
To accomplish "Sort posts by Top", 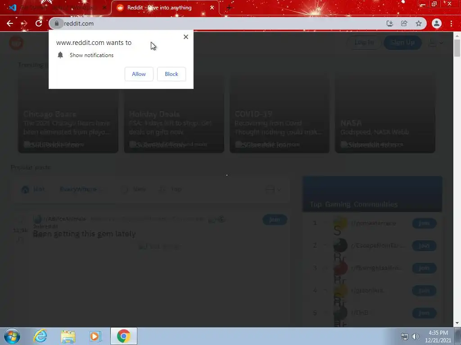I will pyautogui.click(x=171, y=189).
